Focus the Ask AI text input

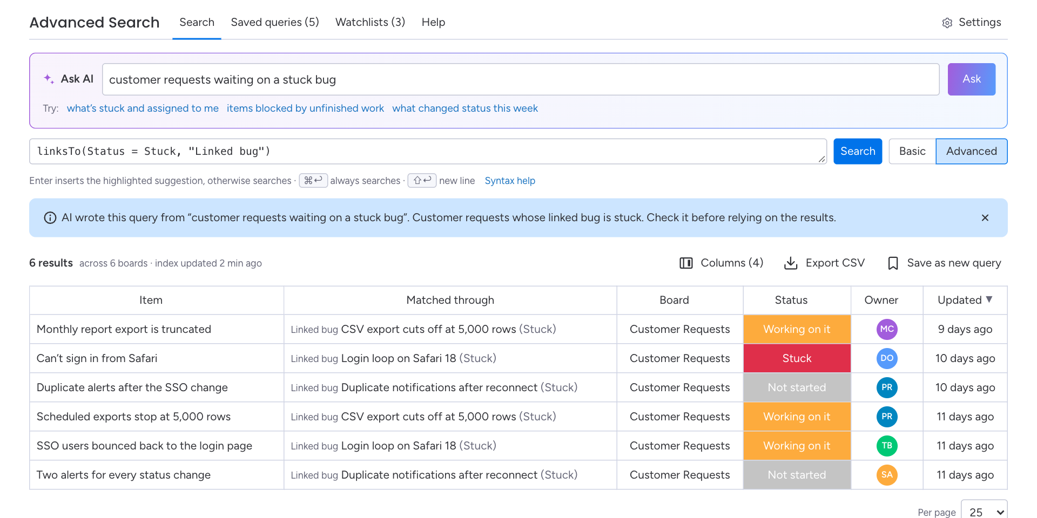point(521,79)
